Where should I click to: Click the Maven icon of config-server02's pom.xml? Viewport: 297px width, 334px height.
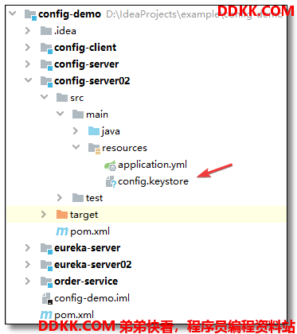pos(62,231)
